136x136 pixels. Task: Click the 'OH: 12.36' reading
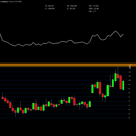pyautogui.click(x=94, y=9)
